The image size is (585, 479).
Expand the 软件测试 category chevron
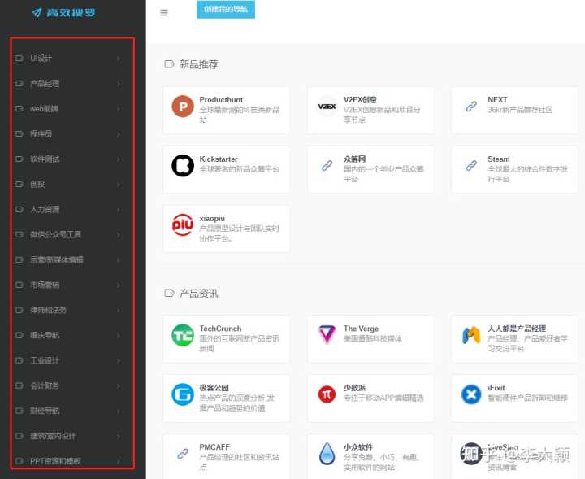(119, 159)
